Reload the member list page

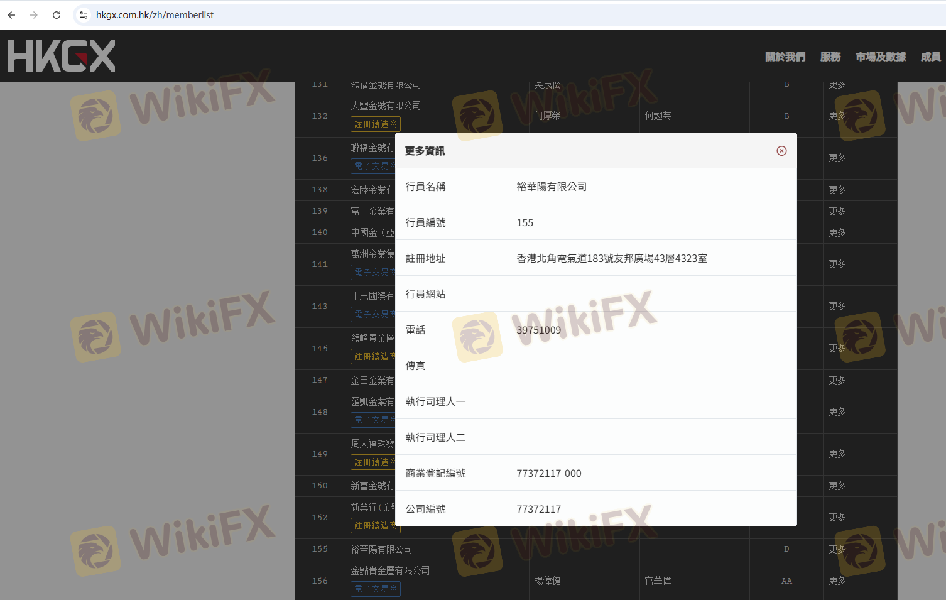pos(57,15)
